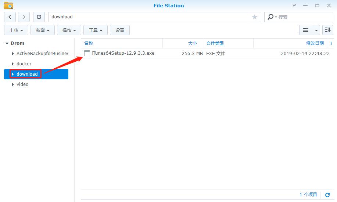
Task: Expand the ActiveBackupforBusiness folder arrow
Action: 13,54
